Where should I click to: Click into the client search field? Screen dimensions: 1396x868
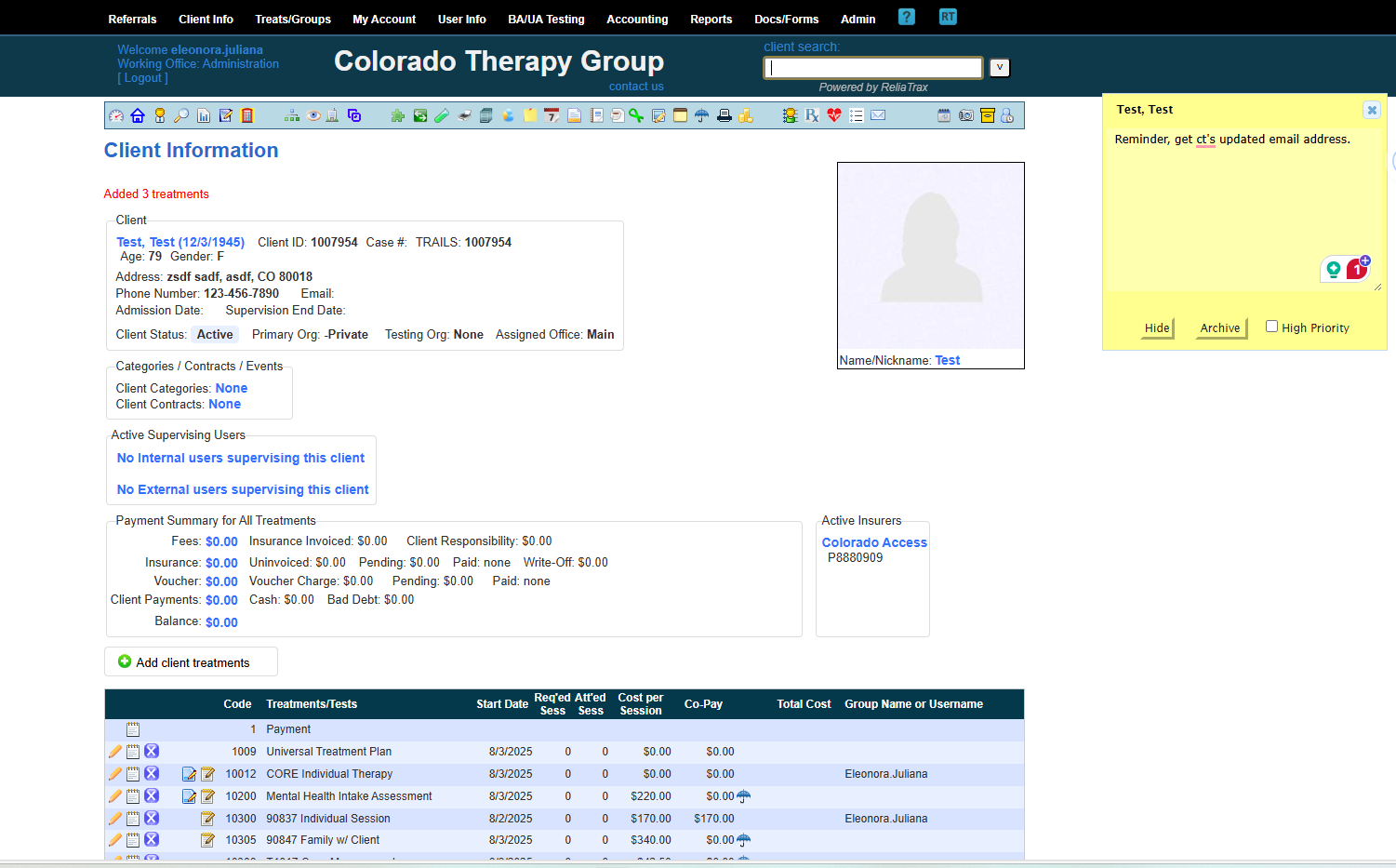click(872, 68)
